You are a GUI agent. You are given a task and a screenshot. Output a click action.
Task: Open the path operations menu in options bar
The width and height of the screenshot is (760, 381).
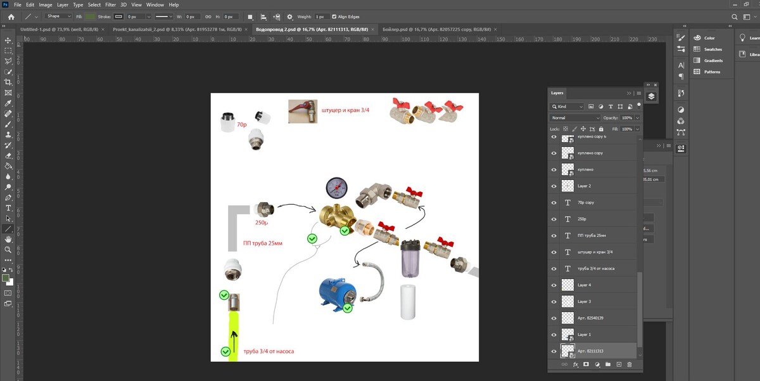250,16
